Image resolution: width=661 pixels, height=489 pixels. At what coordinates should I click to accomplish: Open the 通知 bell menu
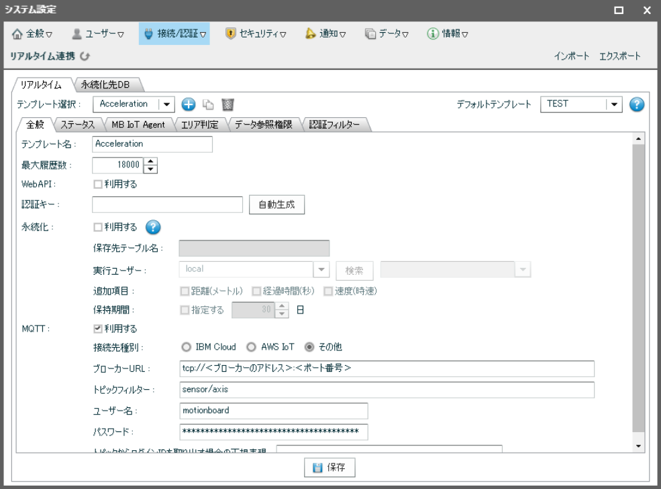pyautogui.click(x=325, y=33)
